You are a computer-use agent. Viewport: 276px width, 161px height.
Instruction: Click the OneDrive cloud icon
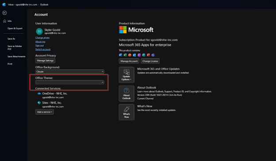pos(39,94)
